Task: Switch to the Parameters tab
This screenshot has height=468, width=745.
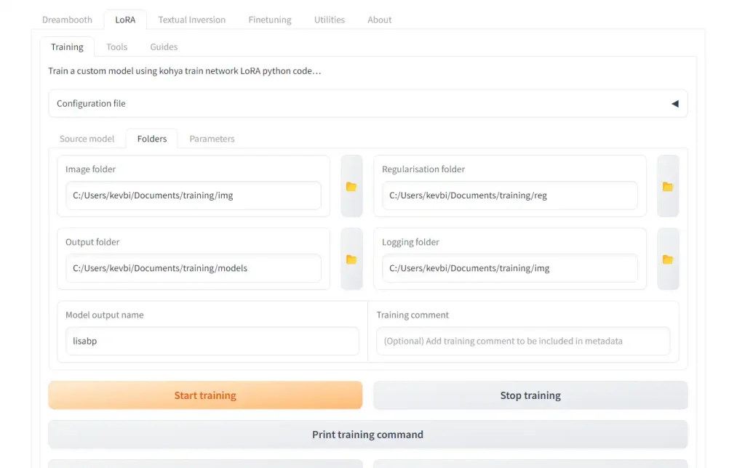Action: point(212,139)
